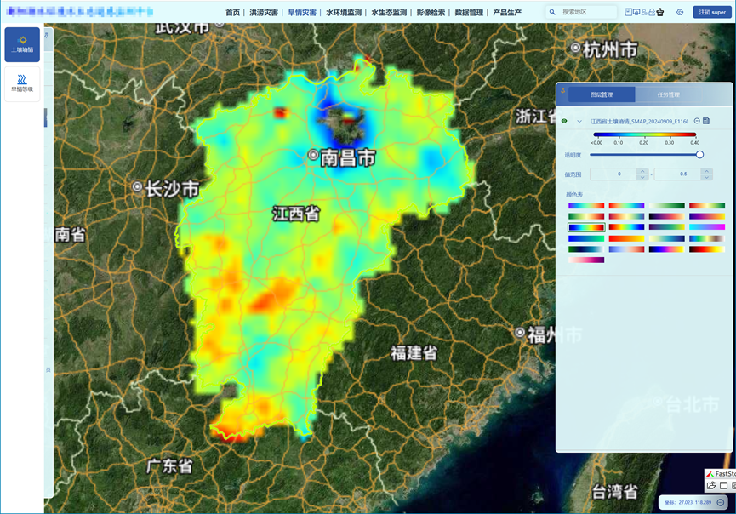This screenshot has width=736, height=514.
Task: Select the red-yellow-green color ramp
Action: (707, 206)
